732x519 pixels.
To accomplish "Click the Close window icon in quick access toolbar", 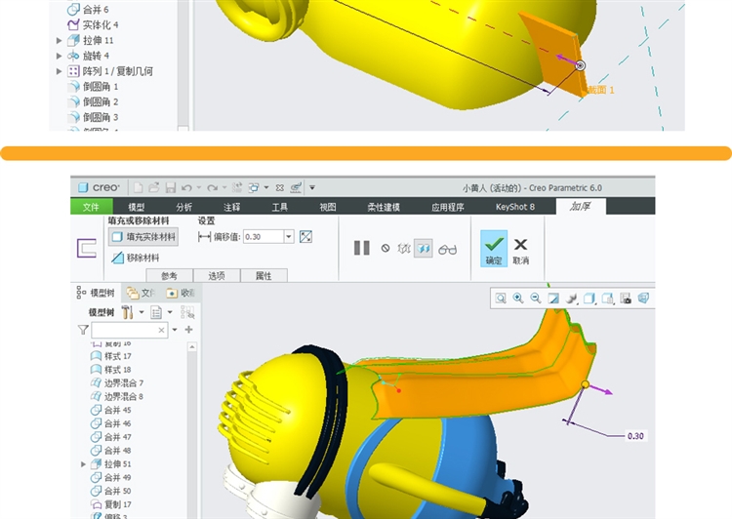I will [x=280, y=187].
